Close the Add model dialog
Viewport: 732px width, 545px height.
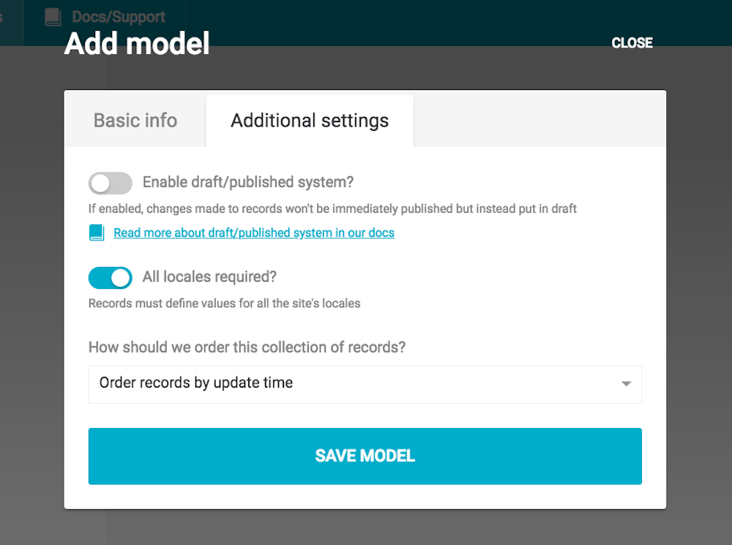click(x=632, y=43)
